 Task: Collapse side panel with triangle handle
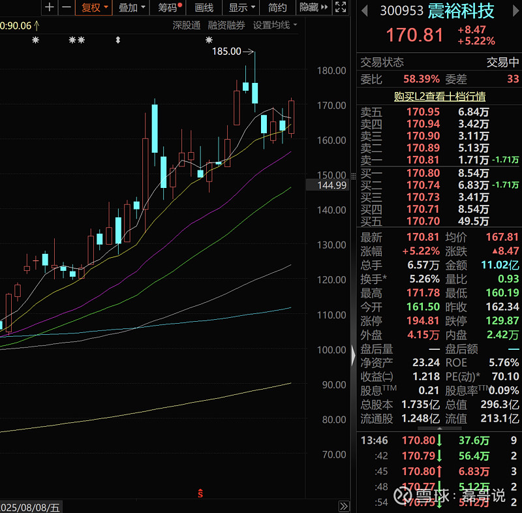coord(353,356)
